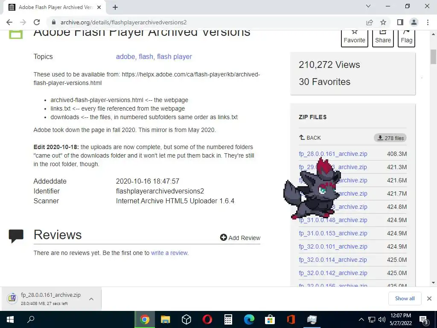
Task: Open the adobe topic link
Action: [125, 57]
